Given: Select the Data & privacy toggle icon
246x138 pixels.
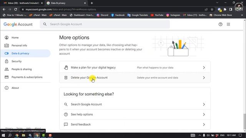Looking at the screenshot, I should pos(7,53).
